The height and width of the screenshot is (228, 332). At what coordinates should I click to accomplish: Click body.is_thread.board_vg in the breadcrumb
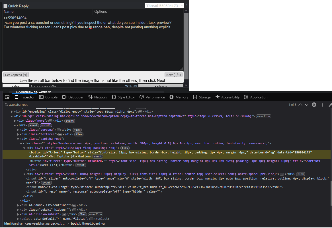coord(88,223)
